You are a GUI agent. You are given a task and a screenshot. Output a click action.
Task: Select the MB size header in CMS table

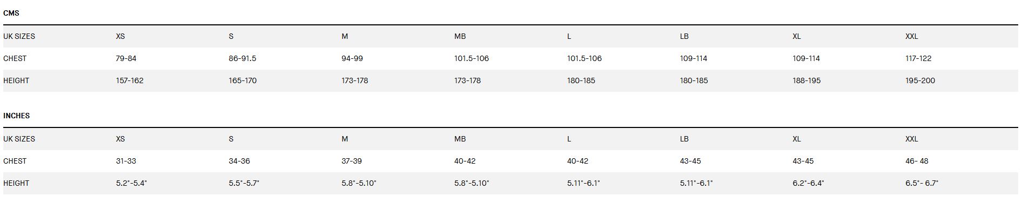460,36
